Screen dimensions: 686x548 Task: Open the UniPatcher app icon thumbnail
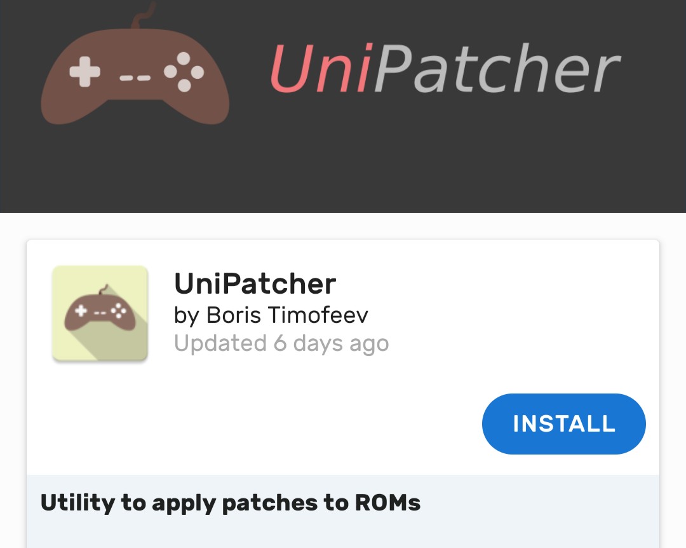(100, 313)
